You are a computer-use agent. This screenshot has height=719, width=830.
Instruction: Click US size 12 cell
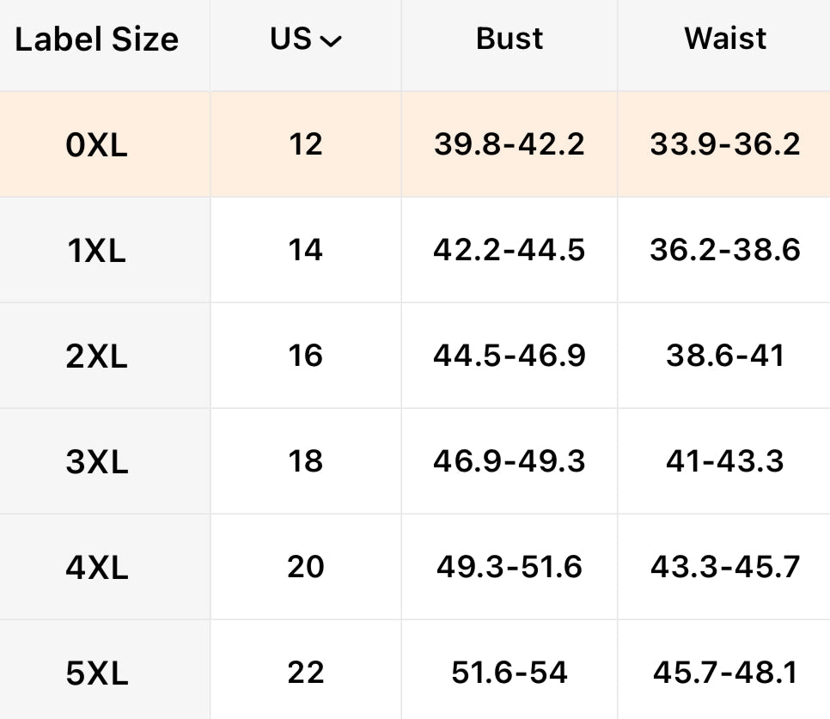(x=305, y=144)
